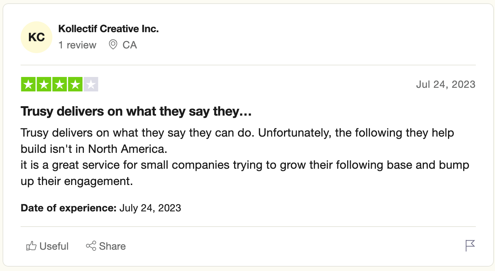Screen dimensions: 495x271
Task: Click the third green rating star
Action: pyautogui.click(x=59, y=85)
